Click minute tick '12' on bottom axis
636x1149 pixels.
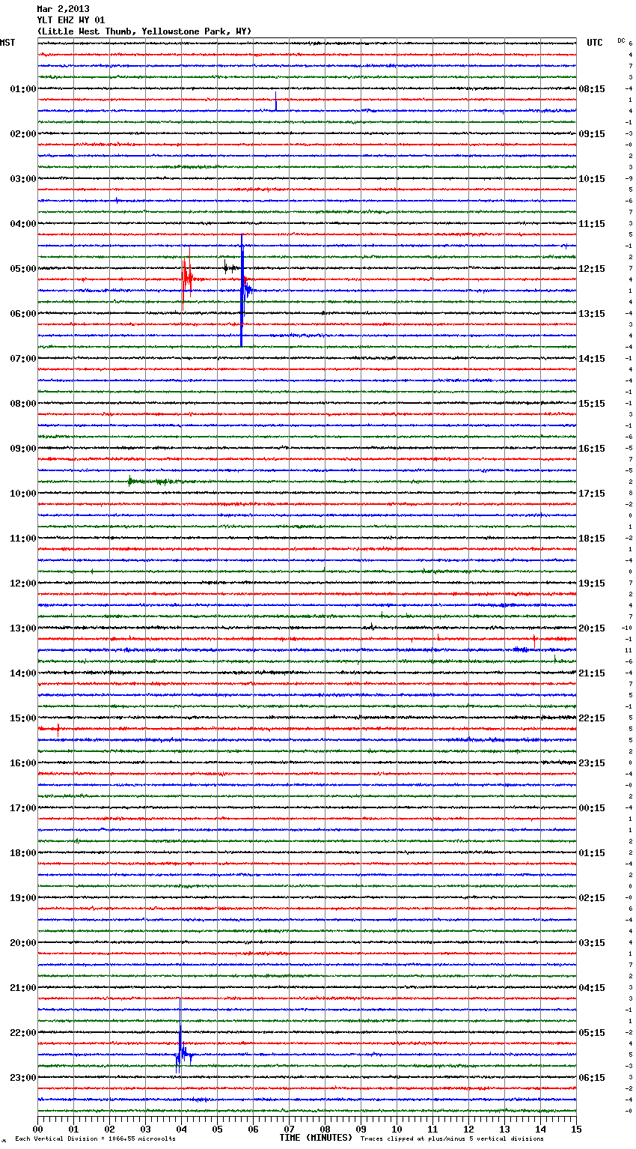click(468, 1129)
